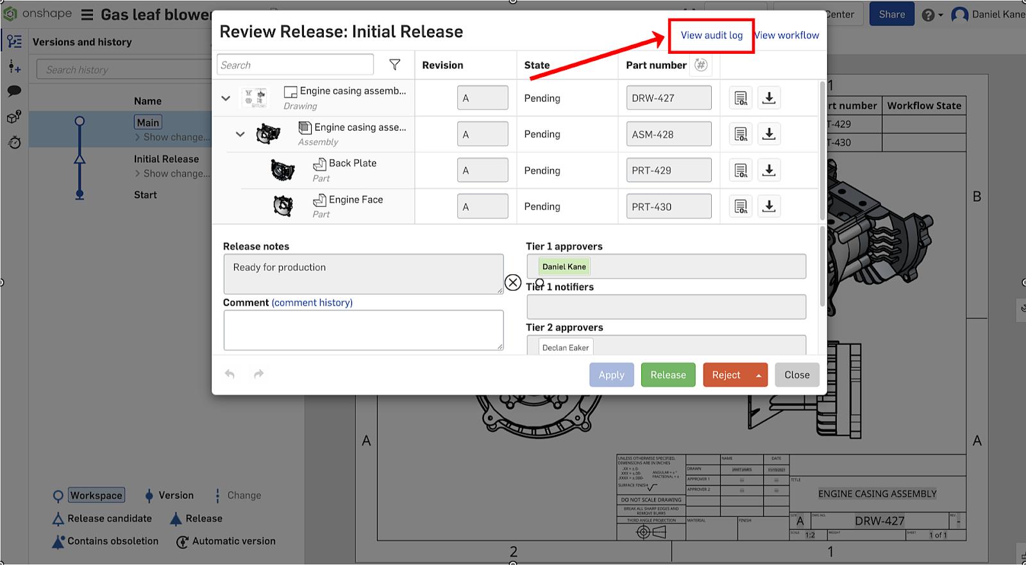Click the redo arrow in dialog footer

258,374
